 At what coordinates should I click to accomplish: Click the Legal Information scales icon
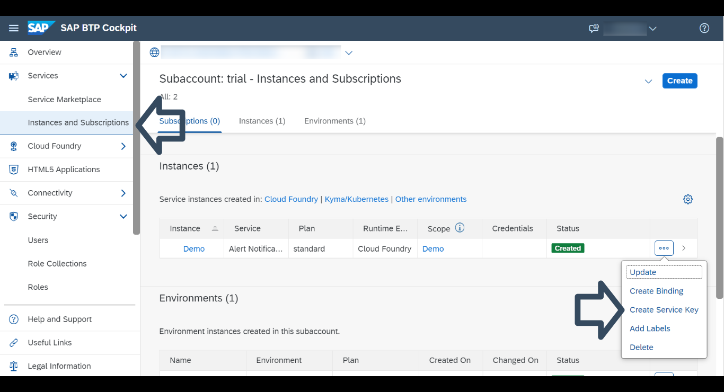14,366
